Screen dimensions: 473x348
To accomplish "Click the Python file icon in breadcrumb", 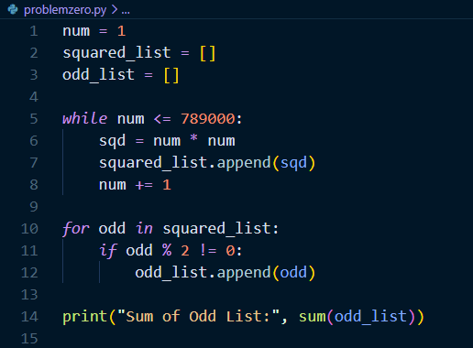I will (x=13, y=9).
